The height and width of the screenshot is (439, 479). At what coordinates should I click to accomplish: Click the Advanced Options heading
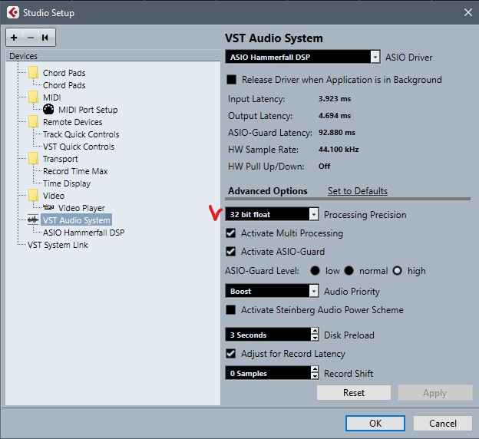(x=268, y=191)
